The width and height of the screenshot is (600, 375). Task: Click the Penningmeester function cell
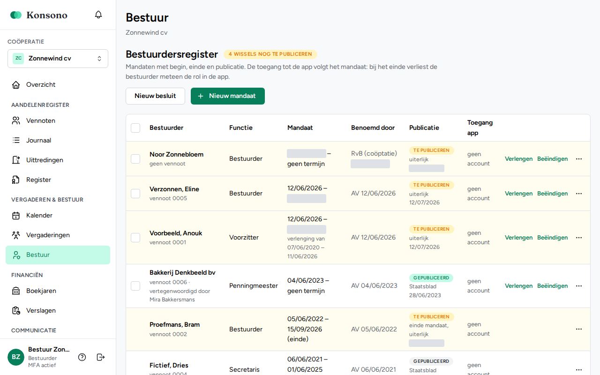pos(254,286)
